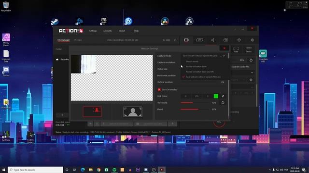Viewport: 309px width, 173px height.
Task: Open the green RGB color swatch
Action: (216, 96)
